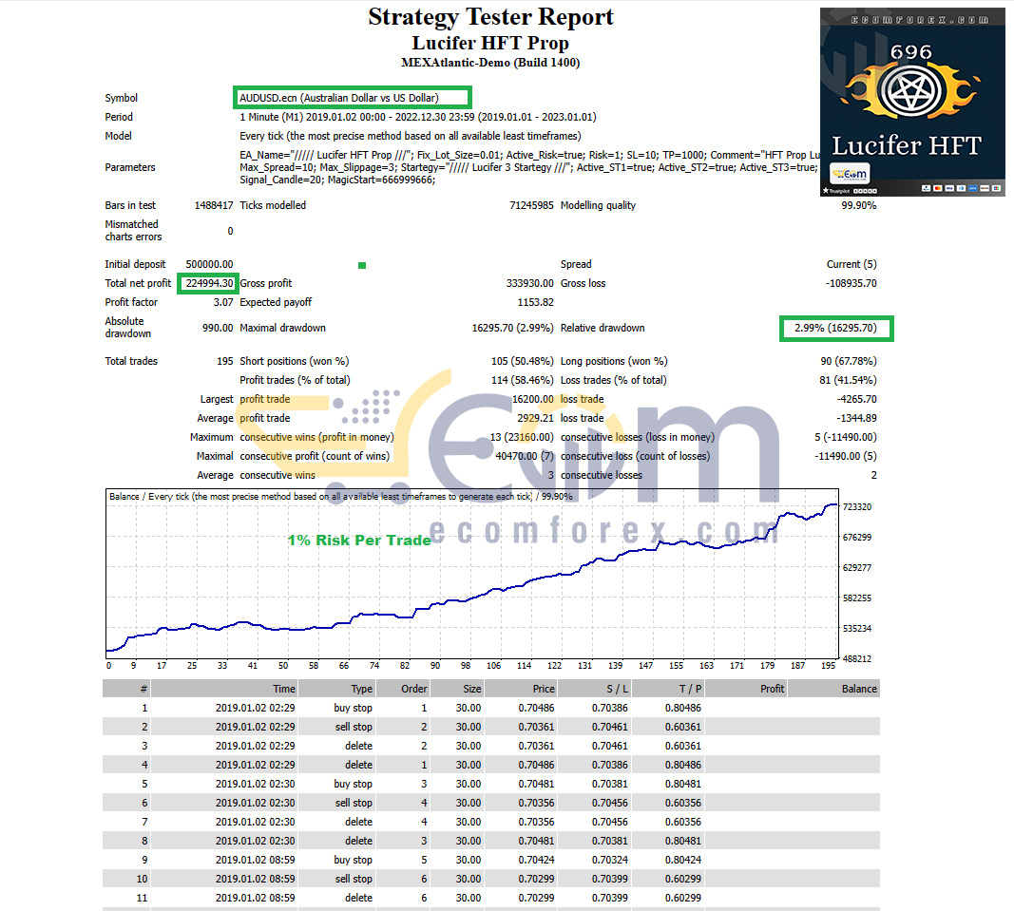This screenshot has width=1014, height=911.
Task: Open the Lucifer HFT banner image
Action: 912,102
